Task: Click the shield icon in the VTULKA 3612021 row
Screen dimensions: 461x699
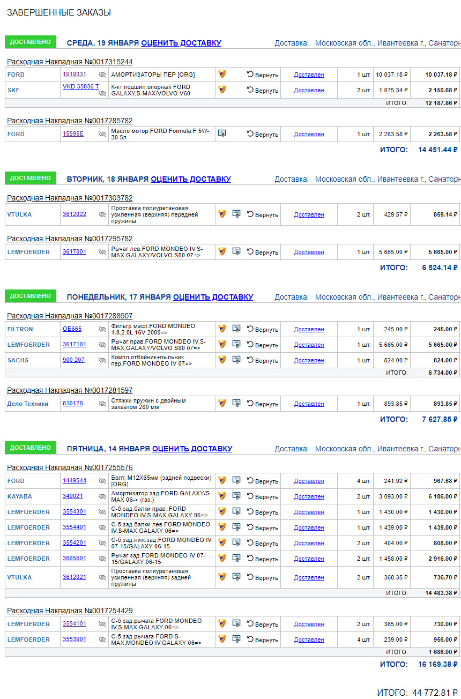Action: [x=222, y=577]
